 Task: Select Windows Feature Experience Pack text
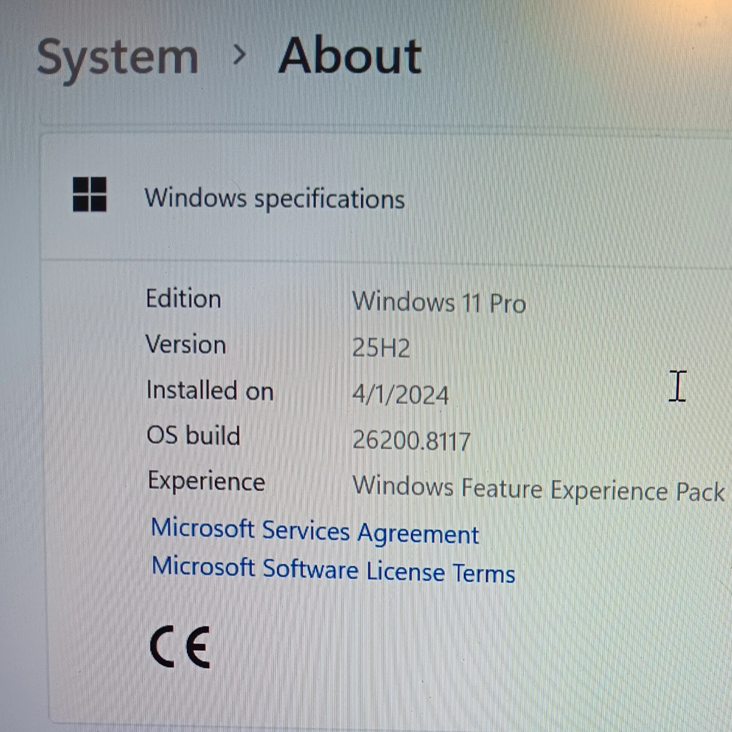(539, 489)
